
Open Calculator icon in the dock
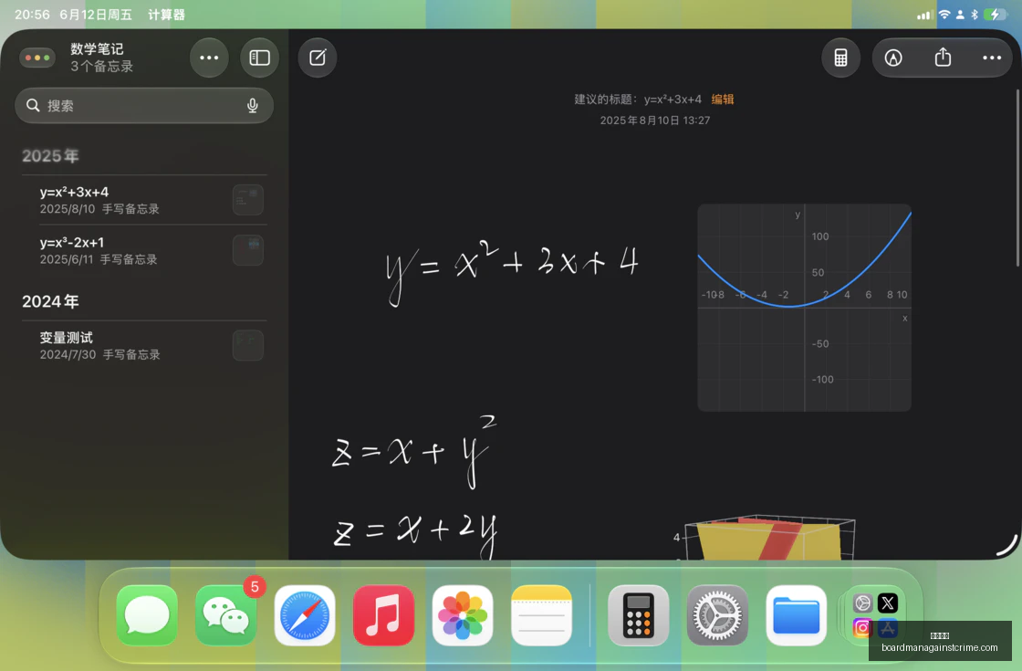point(638,615)
